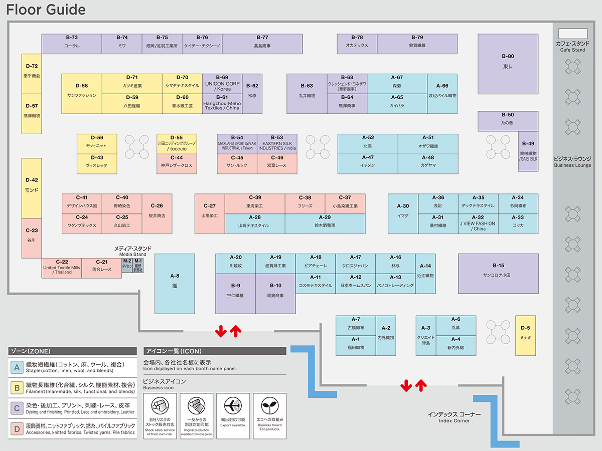Select booth A-48 カゲヤマ

(428, 164)
